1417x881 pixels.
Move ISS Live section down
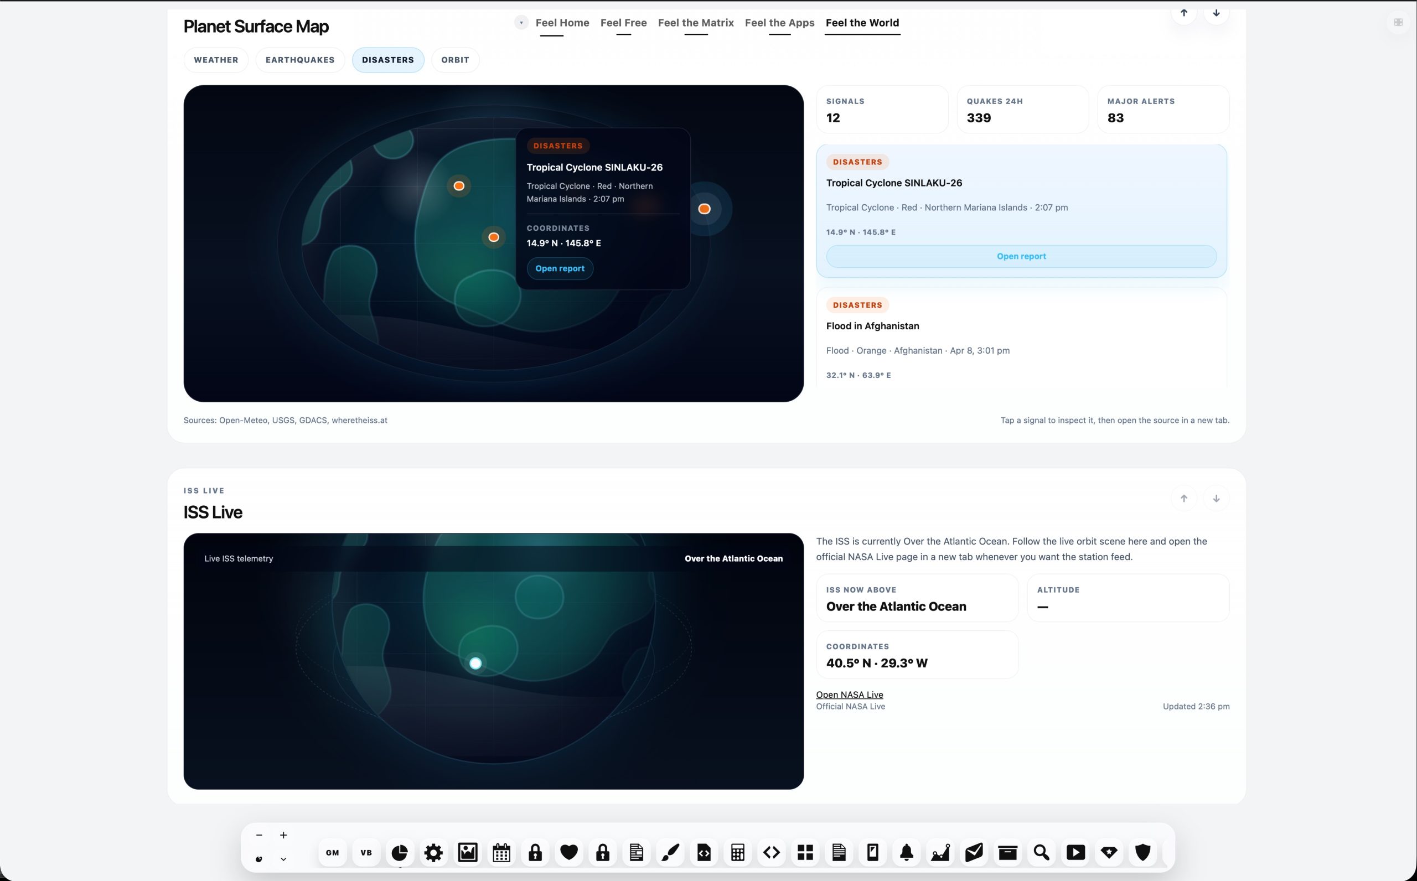tap(1216, 498)
